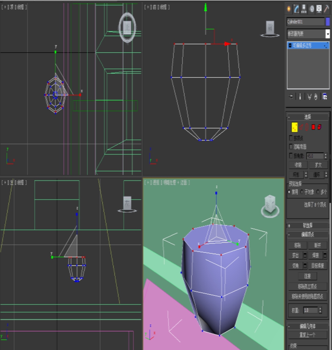The width and height of the screenshot is (332, 350).
Task: Expand 可编辑多边形 stack entry plus box
Action: tap(290, 46)
